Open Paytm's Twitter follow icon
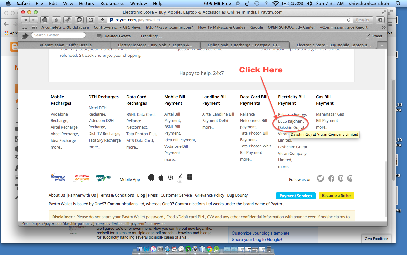Viewport: 407px width, 255px height. 320,178
